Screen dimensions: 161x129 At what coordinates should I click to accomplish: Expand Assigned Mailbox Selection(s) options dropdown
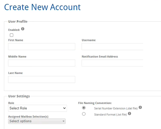(x=37, y=121)
